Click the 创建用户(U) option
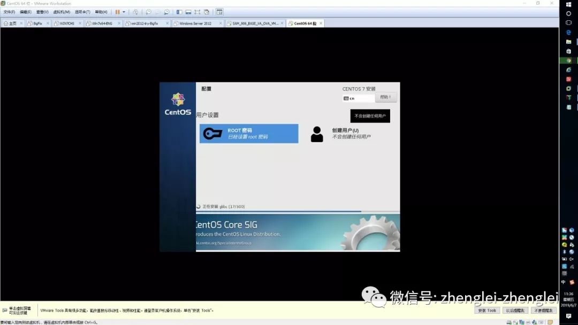 341,134
